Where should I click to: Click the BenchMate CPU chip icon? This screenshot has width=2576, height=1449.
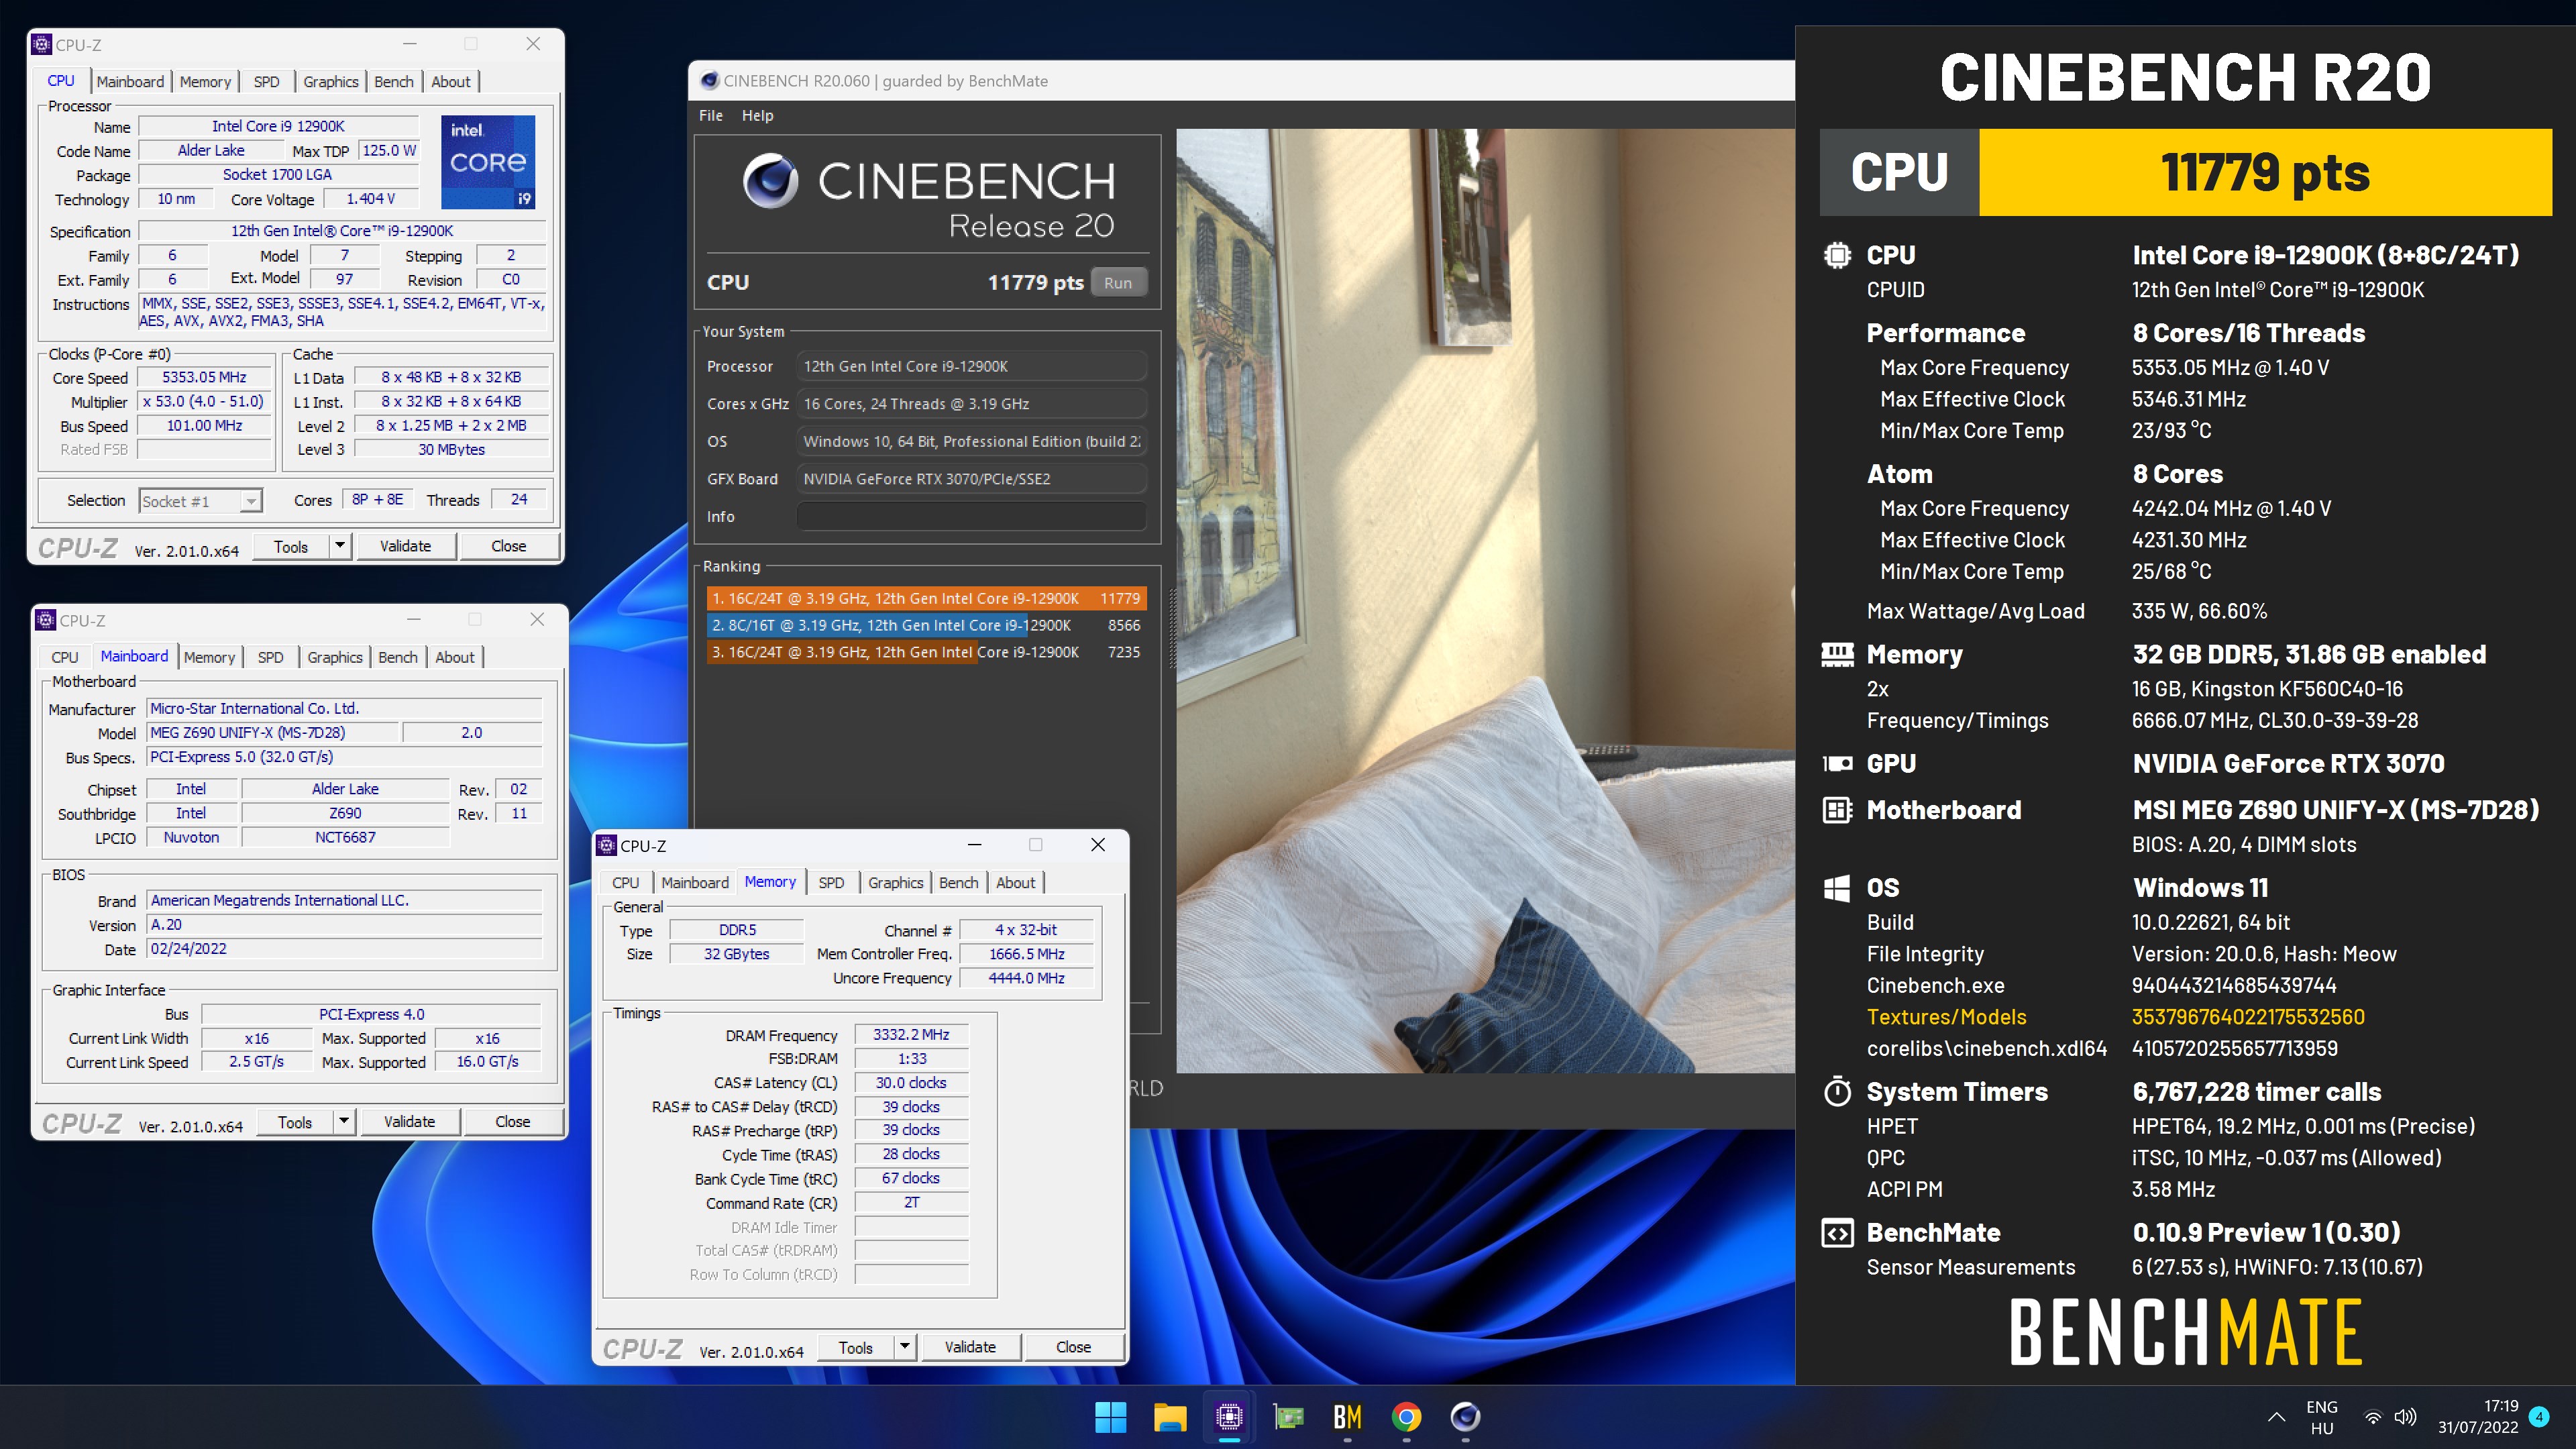(x=1837, y=255)
